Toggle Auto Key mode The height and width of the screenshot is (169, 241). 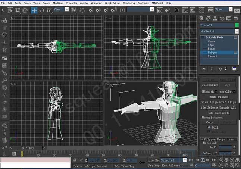(x=153, y=160)
